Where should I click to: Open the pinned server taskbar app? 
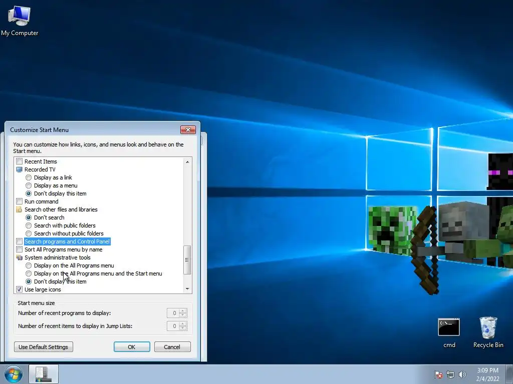pos(44,374)
